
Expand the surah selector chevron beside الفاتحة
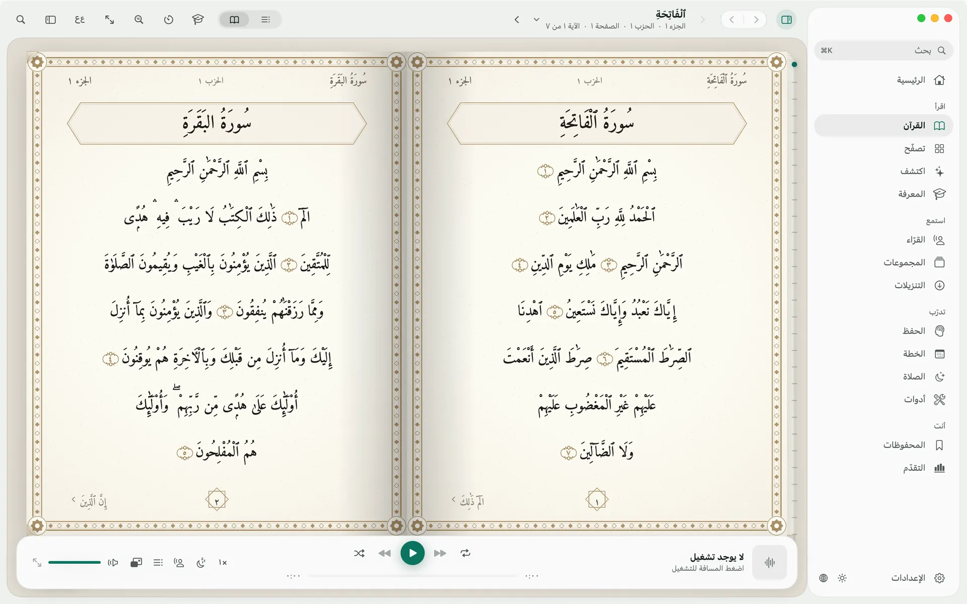tap(536, 20)
